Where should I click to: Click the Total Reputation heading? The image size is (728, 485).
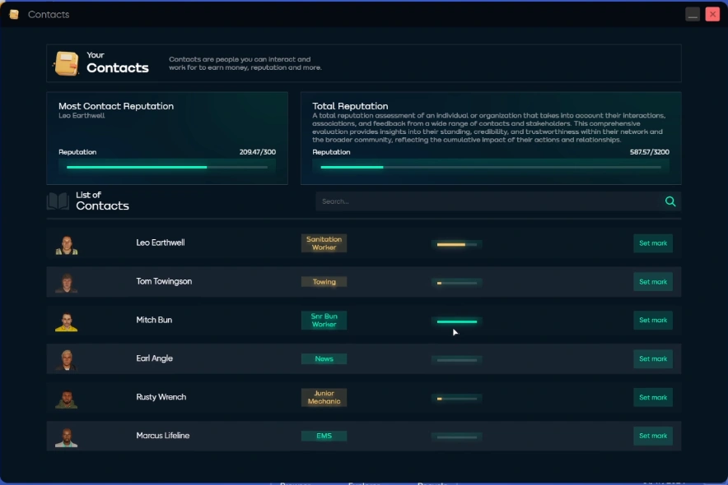click(350, 106)
